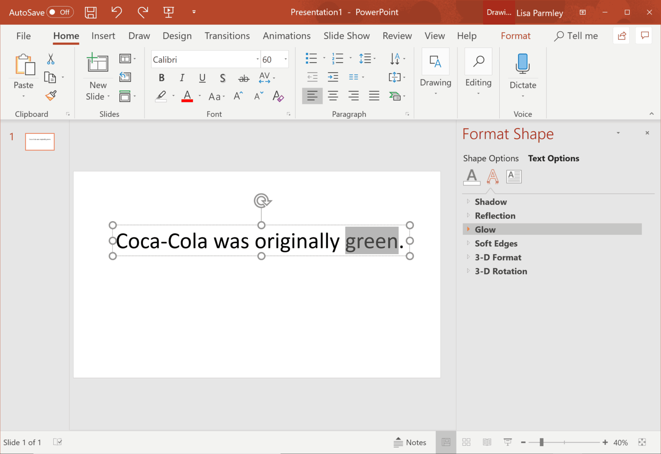Switch to the Insert tab
The image size is (661, 454).
coord(103,36)
